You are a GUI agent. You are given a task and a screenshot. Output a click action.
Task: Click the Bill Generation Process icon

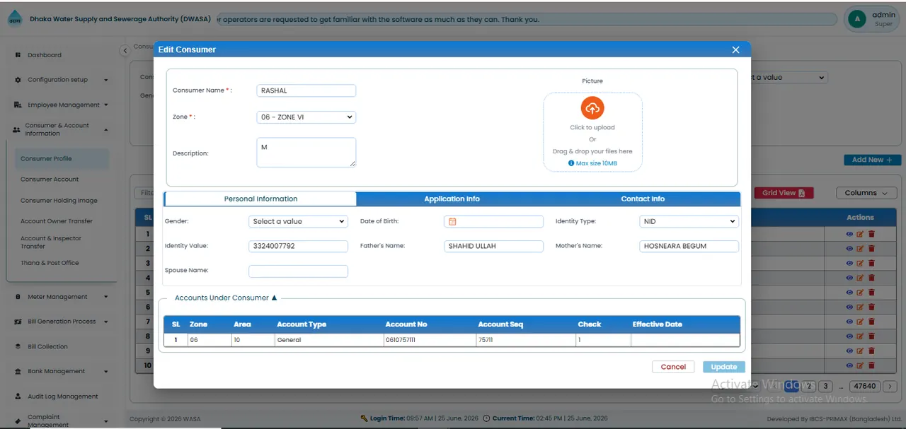[18, 322]
